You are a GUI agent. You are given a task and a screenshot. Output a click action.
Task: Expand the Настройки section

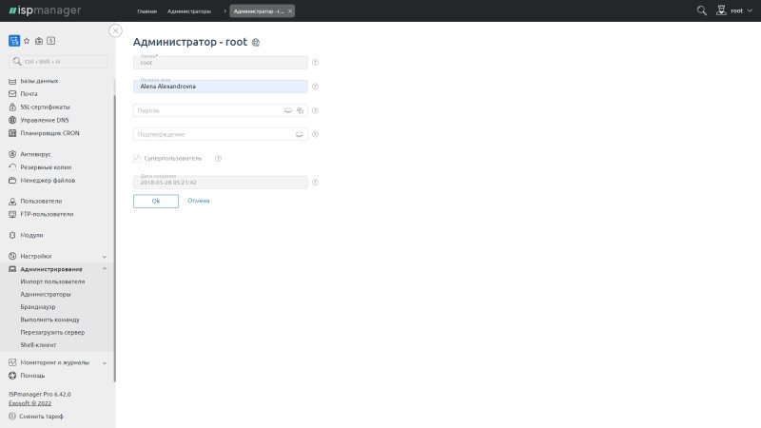pos(105,256)
